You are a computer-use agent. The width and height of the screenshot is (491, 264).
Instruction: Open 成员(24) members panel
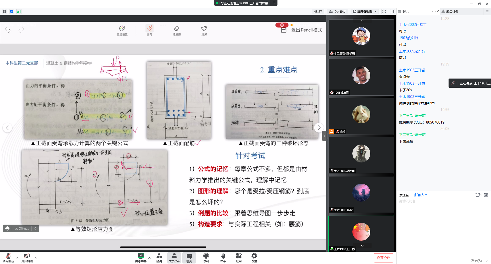pos(174,257)
